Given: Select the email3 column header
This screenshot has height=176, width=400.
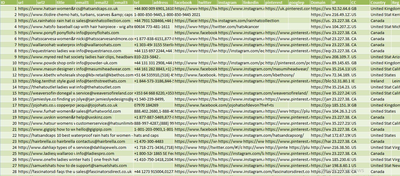Looking at the screenshot, I should point(124,2).
